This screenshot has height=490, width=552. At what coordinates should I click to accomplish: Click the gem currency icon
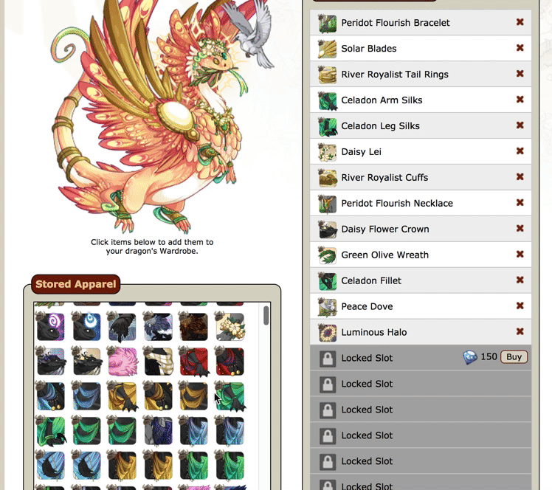point(469,357)
